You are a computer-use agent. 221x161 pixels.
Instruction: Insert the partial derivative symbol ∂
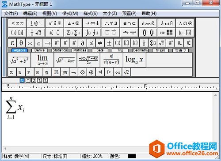[83, 43]
